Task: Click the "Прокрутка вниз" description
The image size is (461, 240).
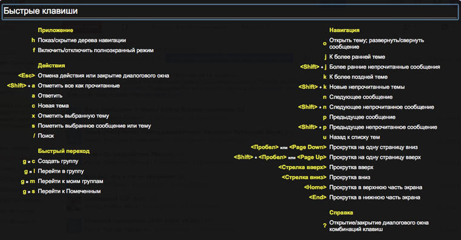Action: coord(349,178)
